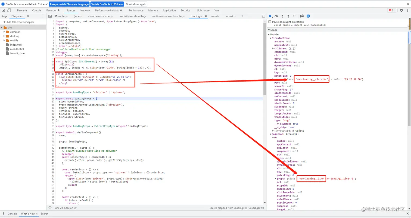Open the Memory panel
411x218 pixels.
point(153,10)
